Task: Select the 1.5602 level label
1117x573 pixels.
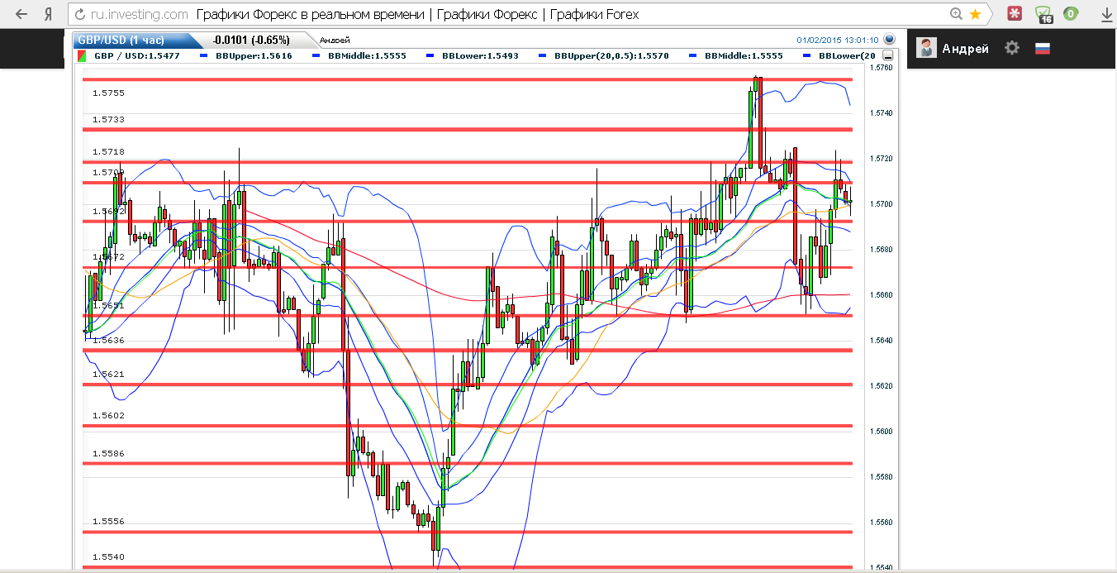Action: [x=108, y=415]
